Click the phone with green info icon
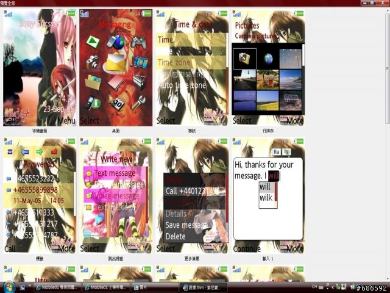 [x=92, y=103]
